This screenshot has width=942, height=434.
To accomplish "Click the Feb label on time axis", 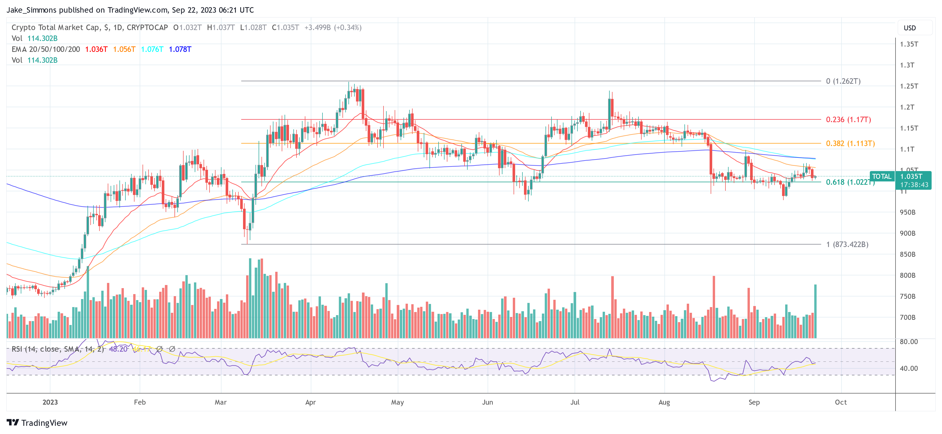I will click(x=140, y=402).
